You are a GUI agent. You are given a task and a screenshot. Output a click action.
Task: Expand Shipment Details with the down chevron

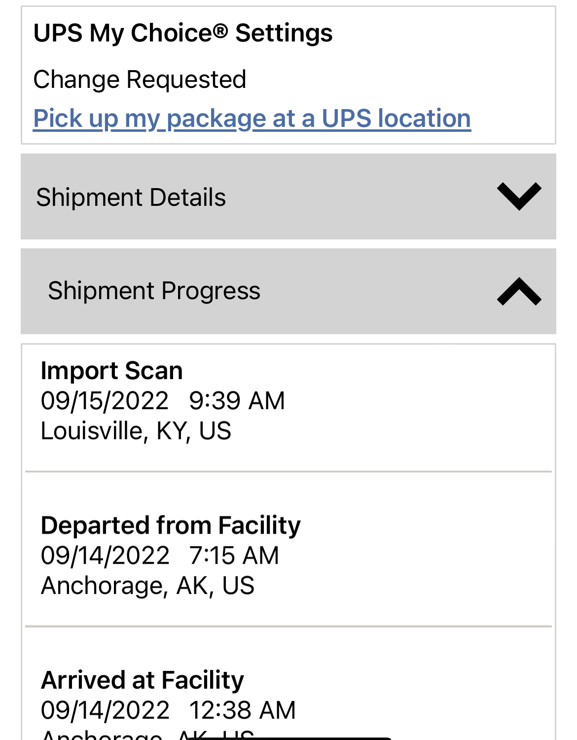coord(519,196)
